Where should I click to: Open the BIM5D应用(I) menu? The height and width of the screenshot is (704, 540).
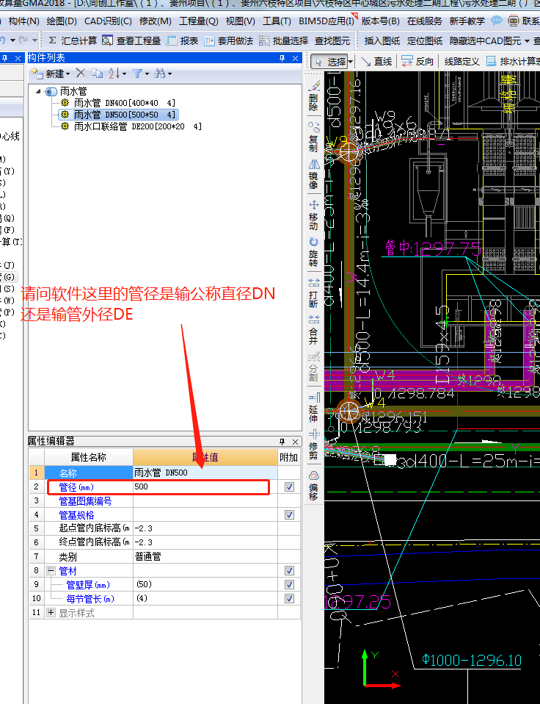click(326, 21)
